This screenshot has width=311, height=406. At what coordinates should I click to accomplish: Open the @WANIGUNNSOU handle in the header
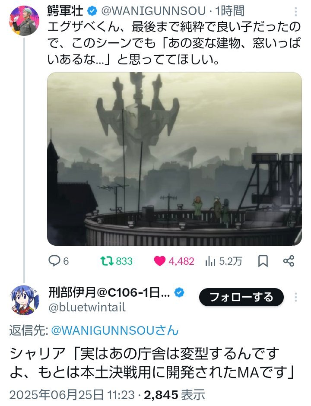point(153,11)
